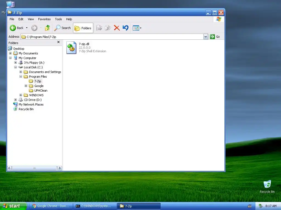The width and height of the screenshot is (281, 210).
Task: Click the 8:17 AM taskbar clock
Action: coord(271,206)
